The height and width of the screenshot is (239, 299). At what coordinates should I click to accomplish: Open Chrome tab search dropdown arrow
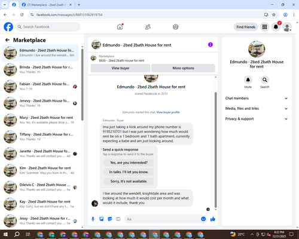[5, 5]
